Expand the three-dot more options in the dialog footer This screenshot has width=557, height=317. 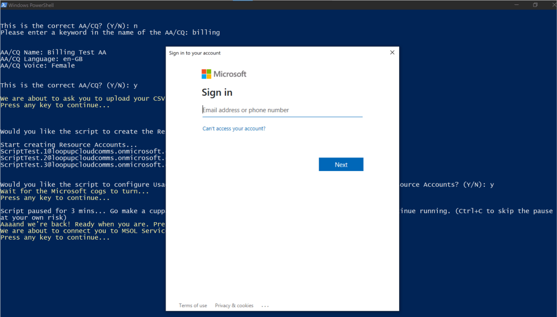265,306
